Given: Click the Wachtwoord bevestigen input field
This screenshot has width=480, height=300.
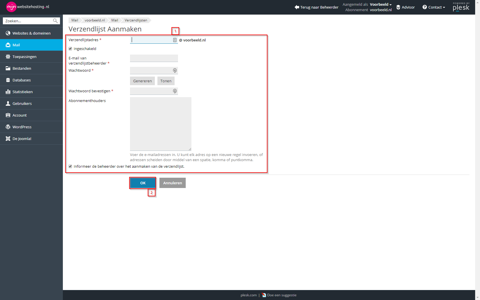Looking at the screenshot, I should tap(154, 91).
